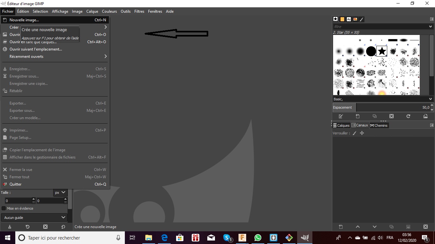The width and height of the screenshot is (435, 244).
Task: Toggle the lock position icon beside Verrouiller
Action: (x=362, y=133)
